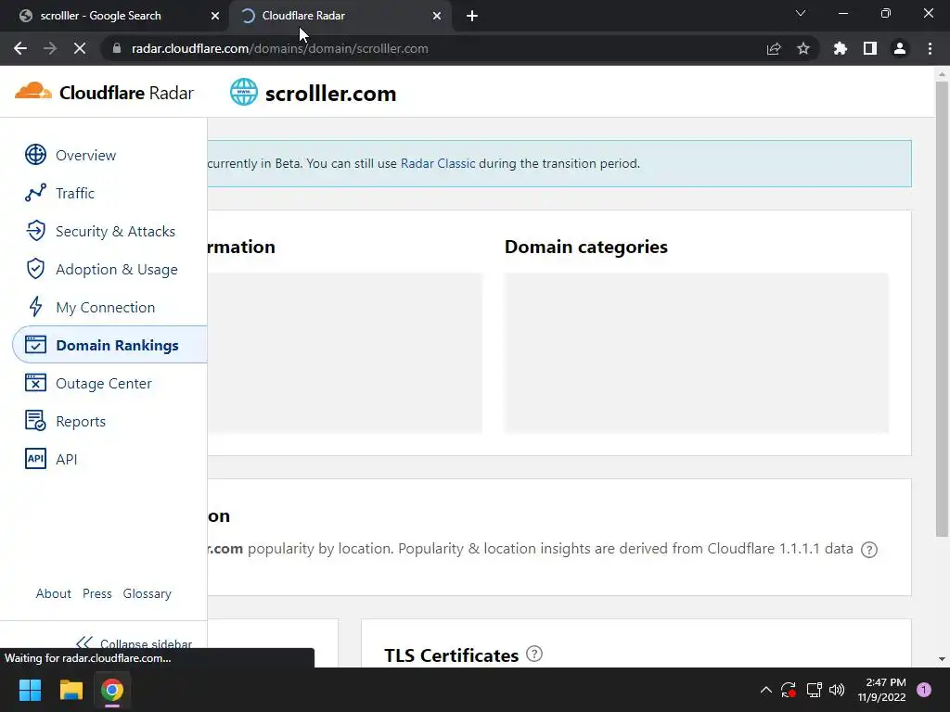
Task: Open the volume control in system tray
Action: click(837, 690)
